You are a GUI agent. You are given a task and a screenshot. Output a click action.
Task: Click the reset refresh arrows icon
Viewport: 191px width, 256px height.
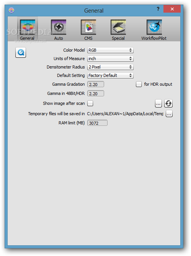tap(168, 104)
